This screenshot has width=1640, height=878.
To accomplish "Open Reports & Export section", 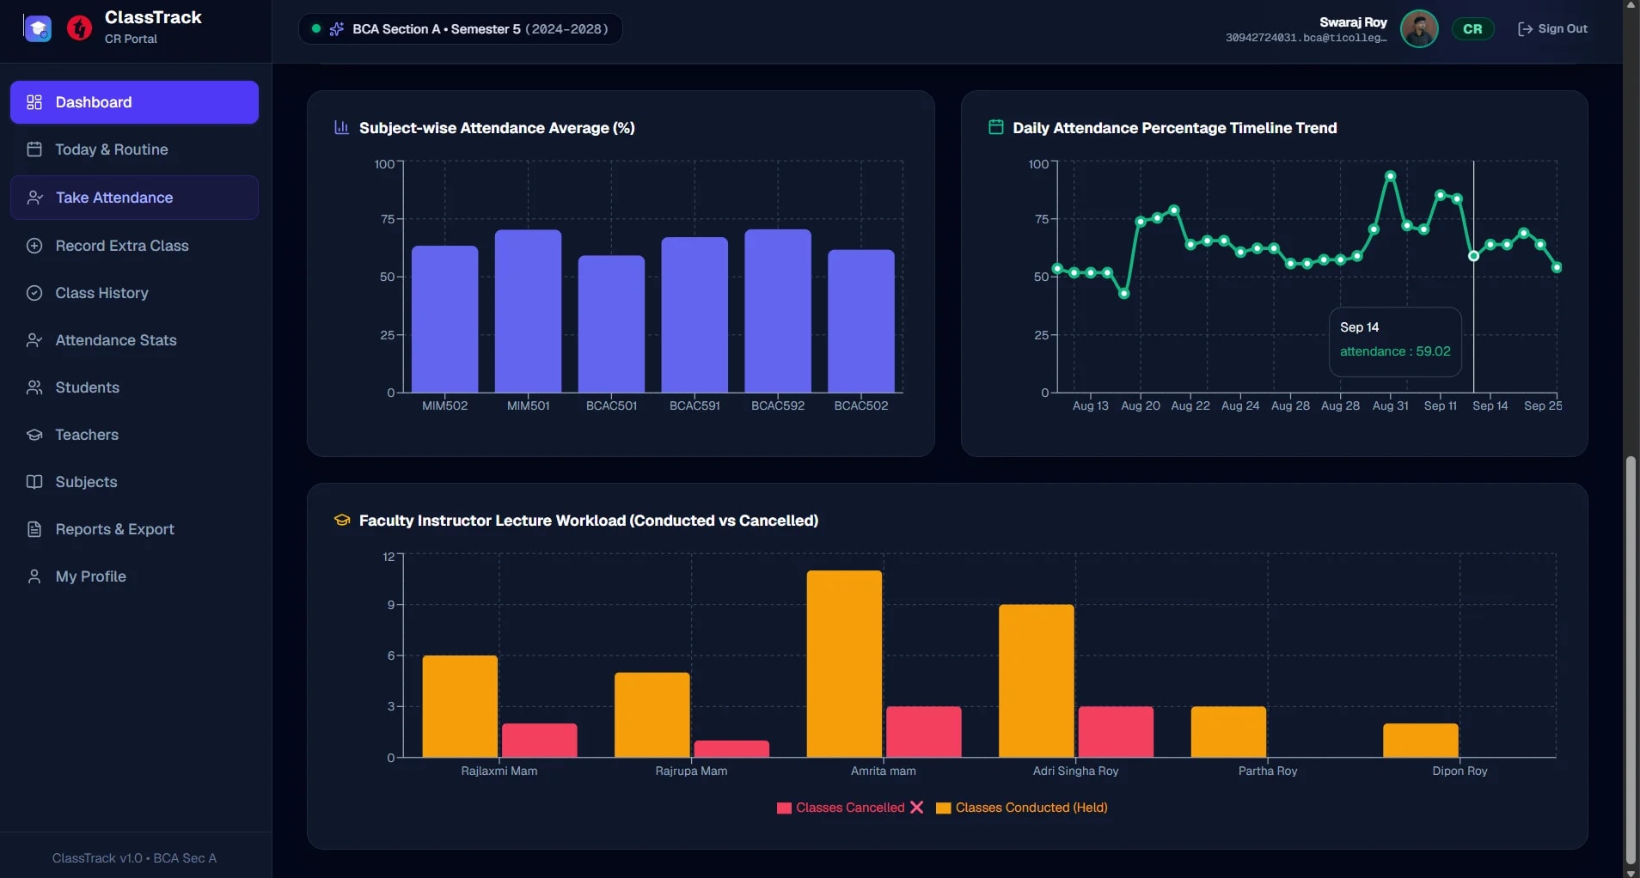I will click(134, 529).
